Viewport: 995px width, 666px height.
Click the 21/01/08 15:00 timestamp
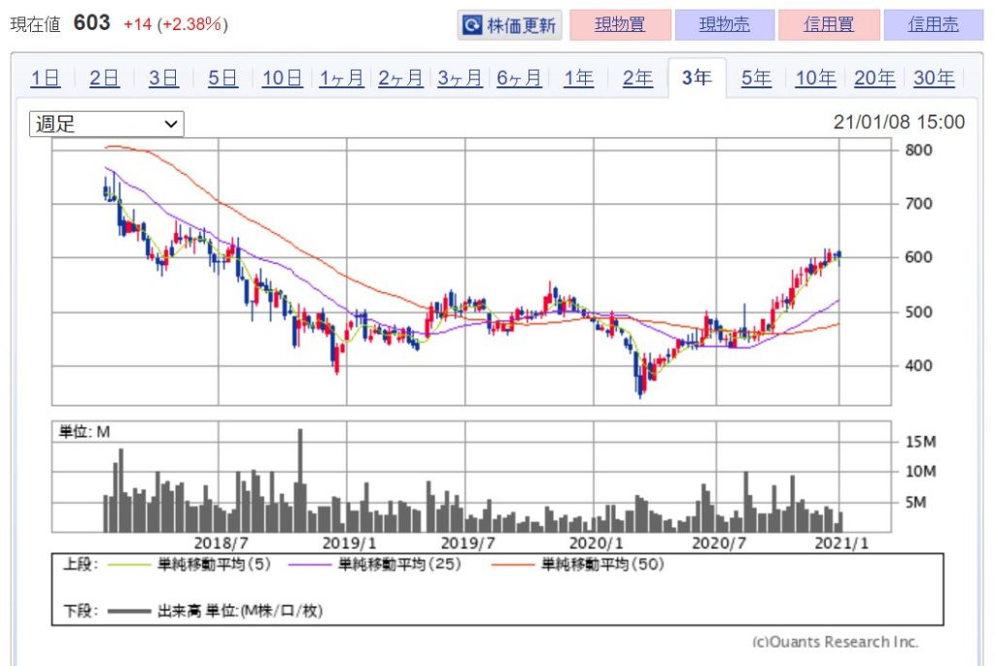(899, 121)
